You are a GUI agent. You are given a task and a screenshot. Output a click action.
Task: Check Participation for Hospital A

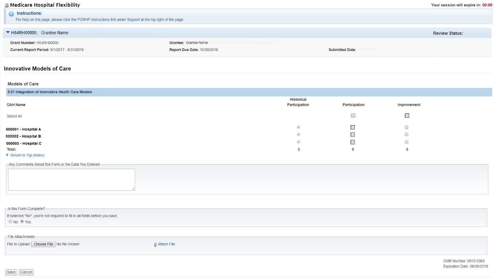(353, 127)
